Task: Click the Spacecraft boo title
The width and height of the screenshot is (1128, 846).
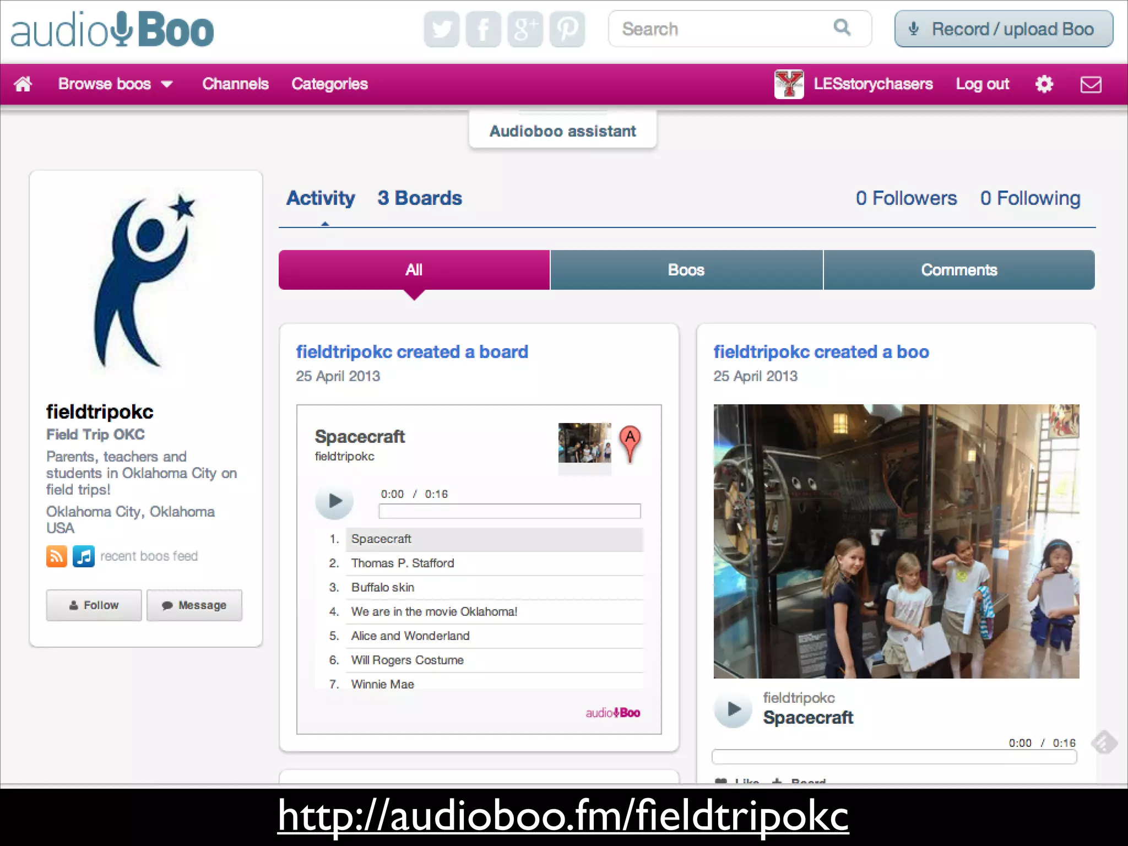Action: [x=808, y=718]
